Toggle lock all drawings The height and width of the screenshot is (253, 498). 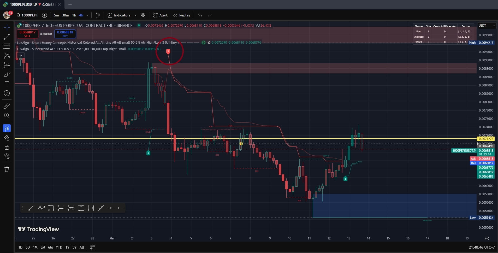point(7,147)
